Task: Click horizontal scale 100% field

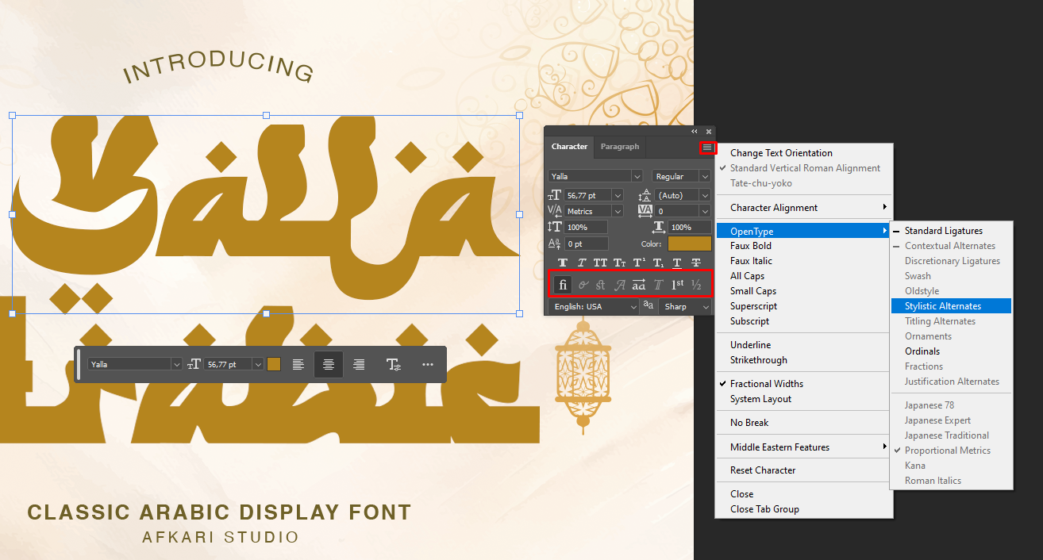Action: point(690,227)
